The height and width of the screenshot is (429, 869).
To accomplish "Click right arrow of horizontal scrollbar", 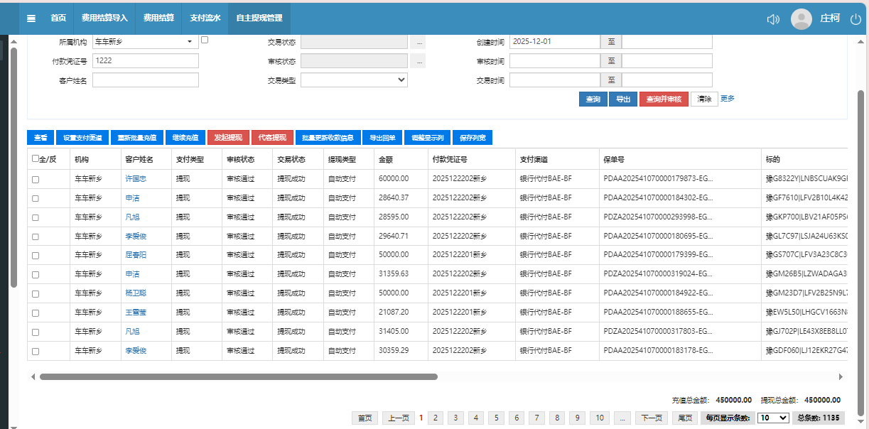I will pyautogui.click(x=841, y=377).
